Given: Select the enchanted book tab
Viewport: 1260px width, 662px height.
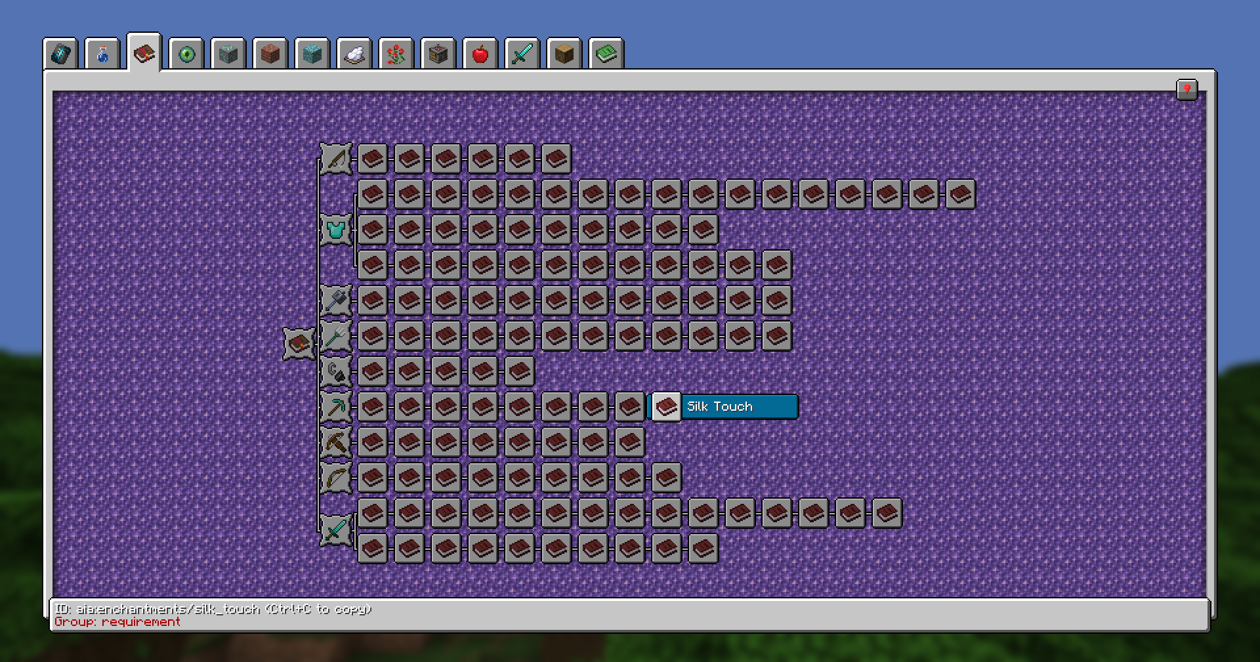Looking at the screenshot, I should tap(144, 52).
